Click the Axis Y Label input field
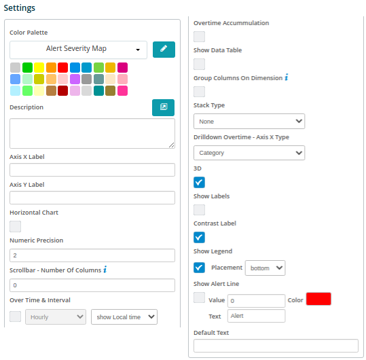This screenshot has width=366, height=360. 92,198
